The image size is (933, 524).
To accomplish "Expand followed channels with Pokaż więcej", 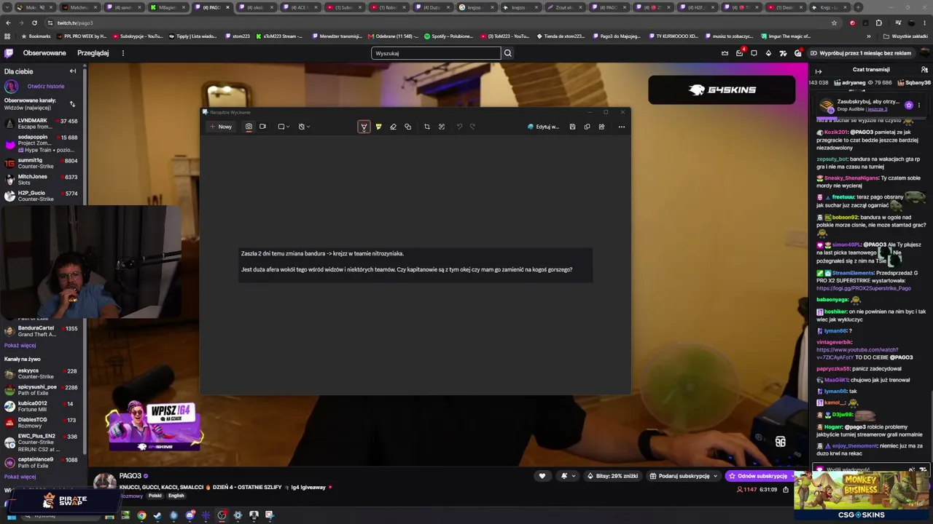I will coord(20,346).
